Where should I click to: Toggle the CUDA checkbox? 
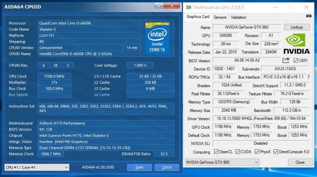(x=238, y=152)
